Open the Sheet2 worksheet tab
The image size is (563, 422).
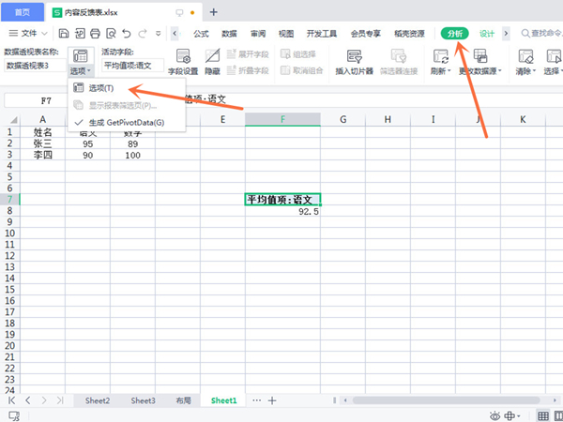[x=98, y=400]
